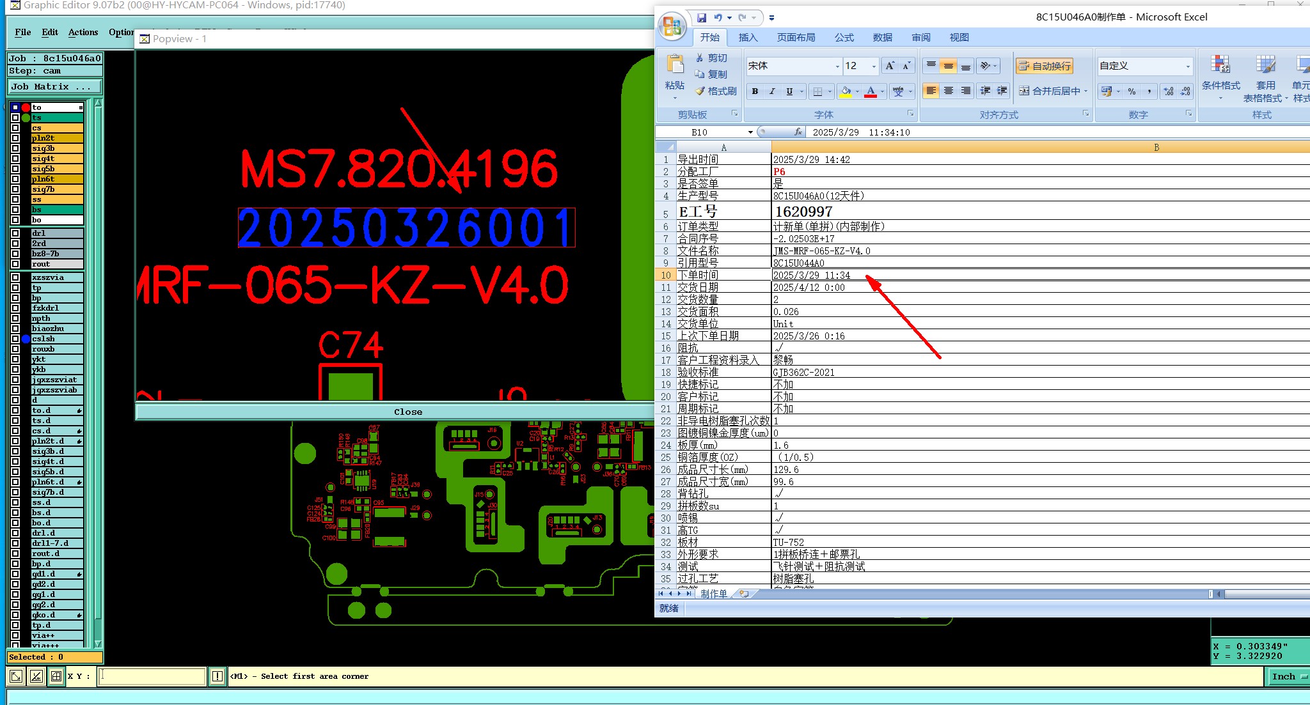
Task: Toggle the checkbox for layer pln2t
Action: pyautogui.click(x=15, y=138)
